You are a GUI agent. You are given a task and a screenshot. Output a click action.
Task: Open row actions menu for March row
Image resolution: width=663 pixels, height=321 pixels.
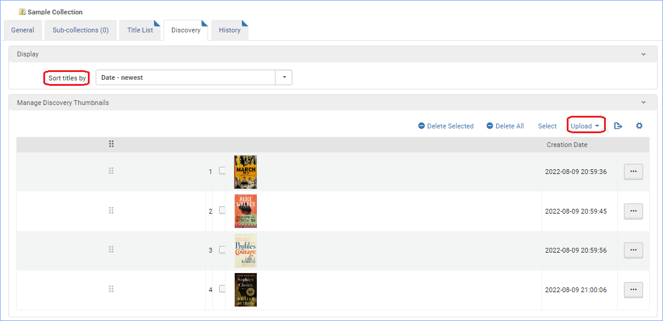click(x=633, y=172)
